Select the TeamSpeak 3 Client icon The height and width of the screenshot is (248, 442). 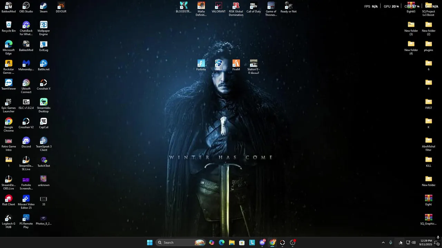(x=44, y=144)
